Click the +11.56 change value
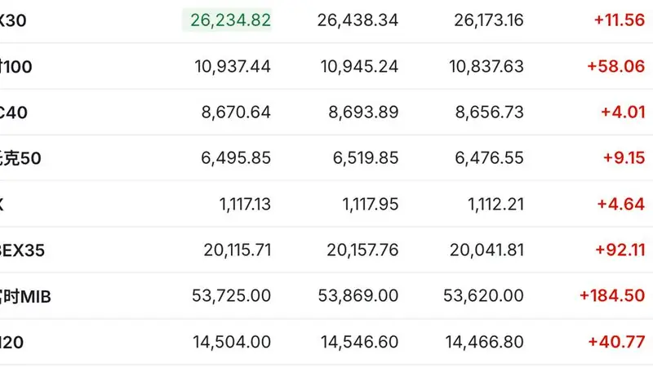 (x=620, y=20)
